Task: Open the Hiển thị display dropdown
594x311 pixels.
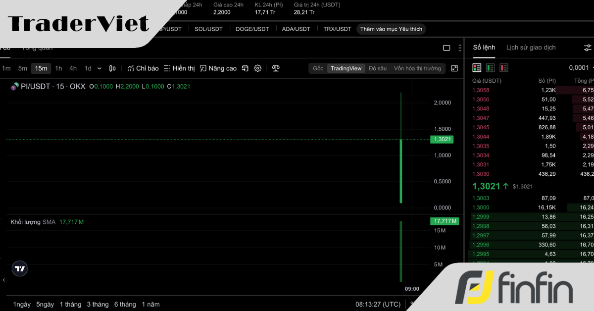Action: tap(179, 68)
